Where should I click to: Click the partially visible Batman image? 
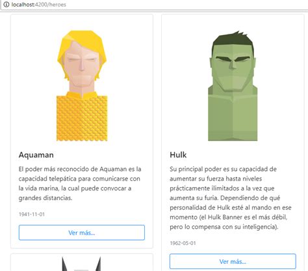coord(81,264)
